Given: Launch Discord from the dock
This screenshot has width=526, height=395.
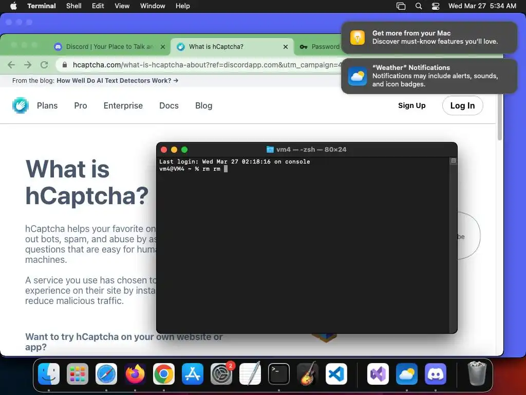Looking at the screenshot, I should (436, 374).
